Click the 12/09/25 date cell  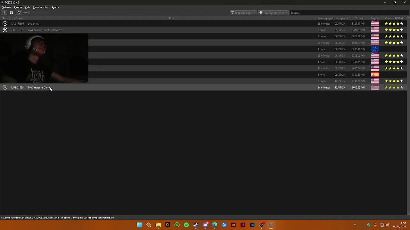340,88
